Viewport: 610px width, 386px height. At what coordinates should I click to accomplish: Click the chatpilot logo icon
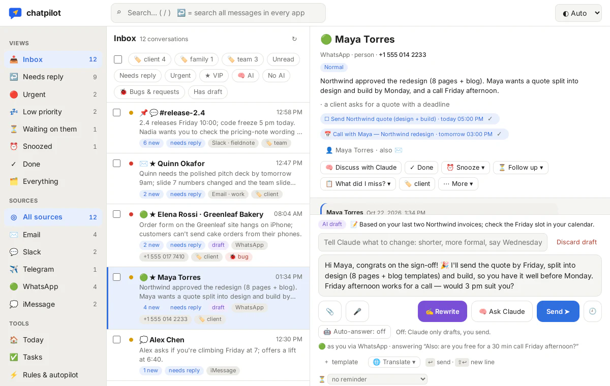coord(15,13)
